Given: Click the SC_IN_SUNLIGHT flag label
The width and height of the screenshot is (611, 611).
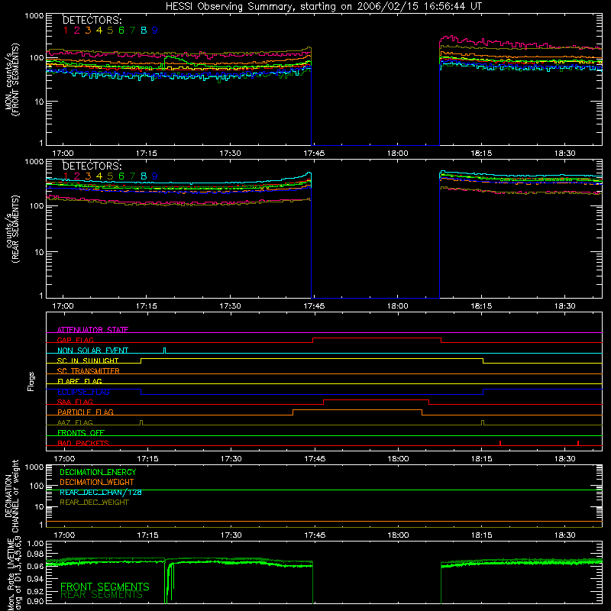Looking at the screenshot, I should [88, 360].
